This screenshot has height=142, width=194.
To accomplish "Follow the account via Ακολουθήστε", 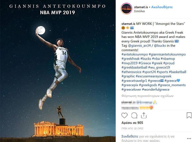I will (x=162, y=7).
